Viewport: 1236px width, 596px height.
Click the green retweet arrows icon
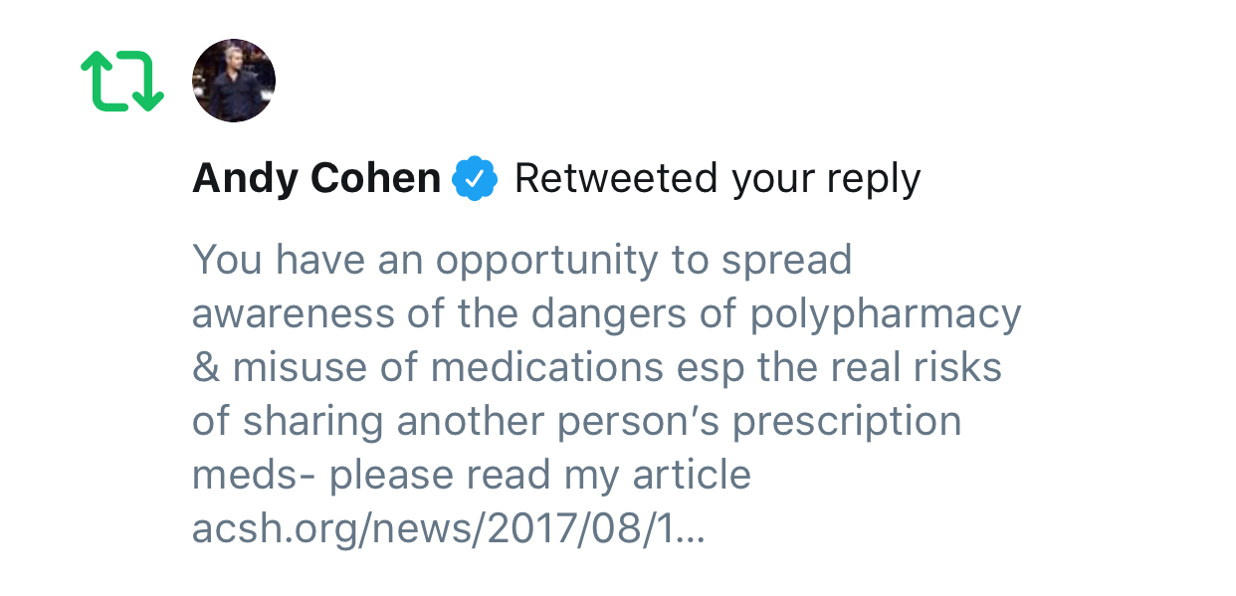[x=121, y=82]
